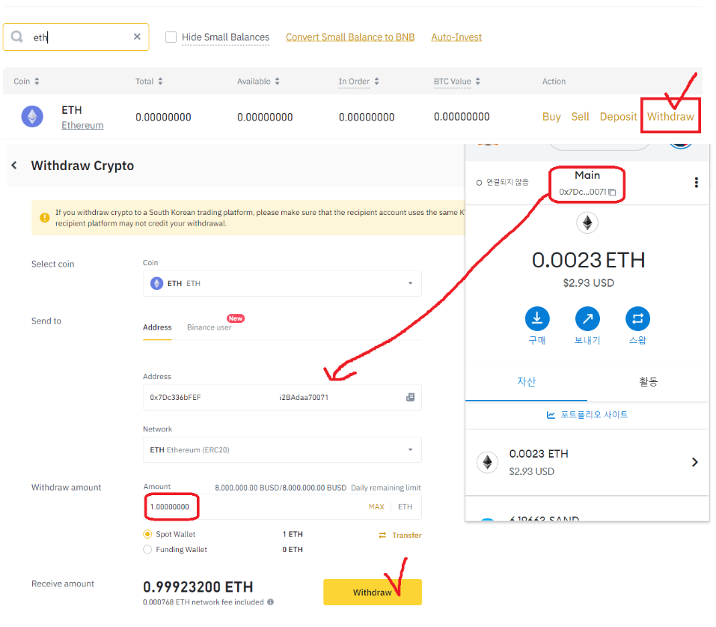Select the Funding Wallet radio button

147,549
